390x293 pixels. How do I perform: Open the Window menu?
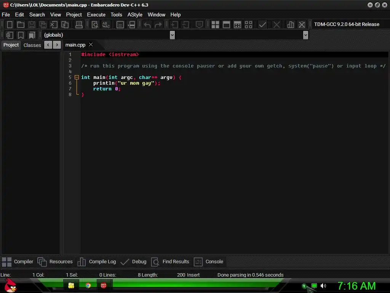click(157, 15)
